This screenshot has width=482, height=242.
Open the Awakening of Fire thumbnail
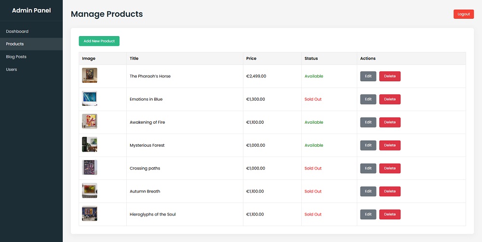click(x=90, y=122)
